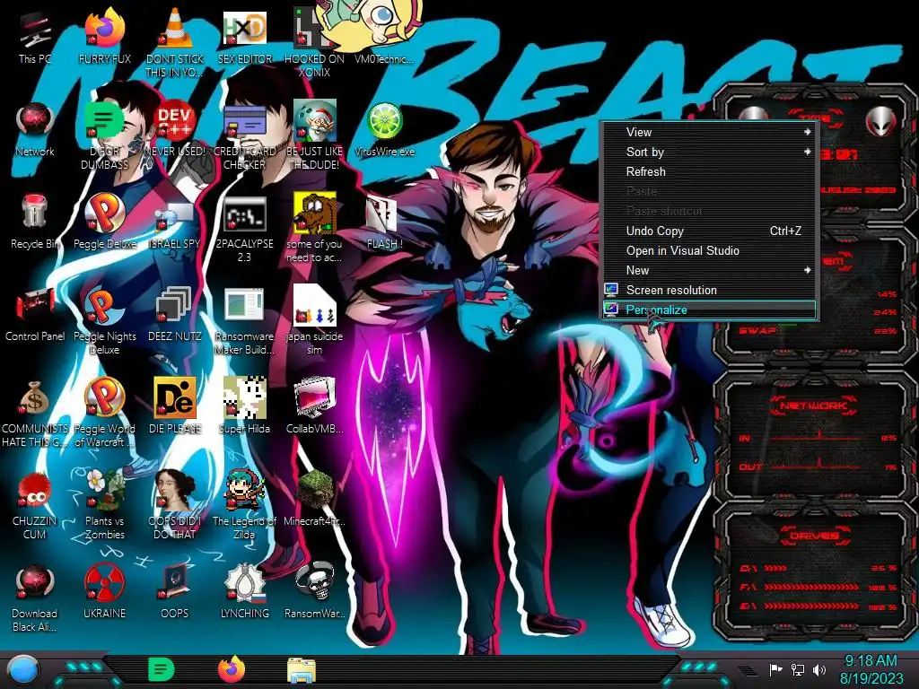919x689 pixels.
Task: Expand the View submenu
Action: coord(709,133)
